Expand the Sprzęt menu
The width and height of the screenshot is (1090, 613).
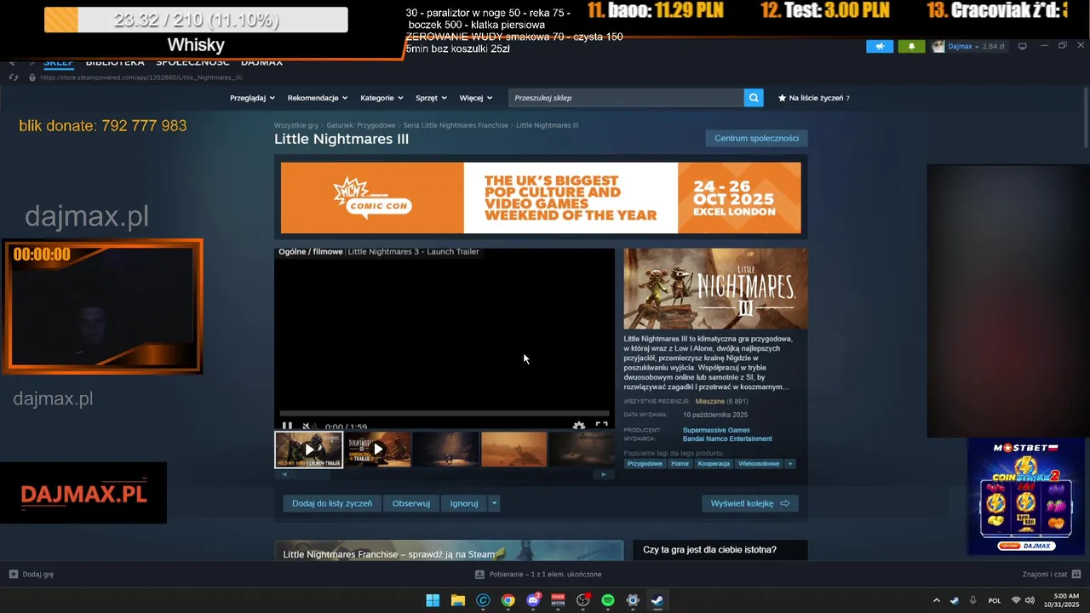432,98
